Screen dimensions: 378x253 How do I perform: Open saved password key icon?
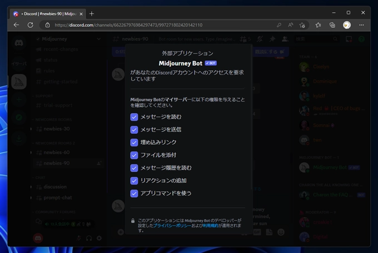click(279, 25)
